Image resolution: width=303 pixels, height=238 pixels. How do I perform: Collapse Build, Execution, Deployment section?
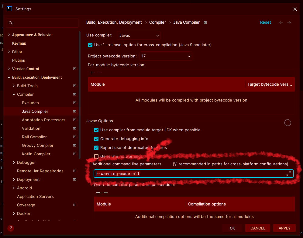9,77
